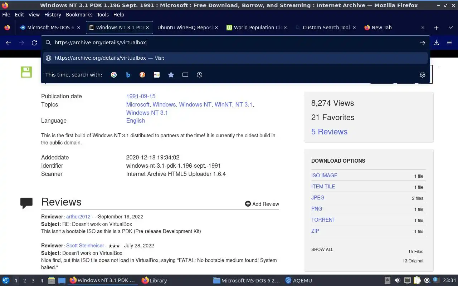The width and height of the screenshot is (458, 286).
Task: Search with Google icon in URL dropdown
Action: click(x=114, y=75)
